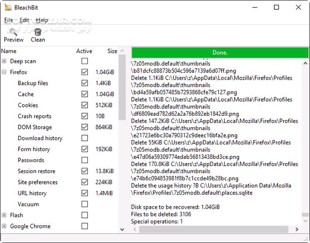Click the Size column header
This screenshot has height=243, width=310.
tap(112, 51)
